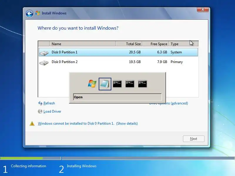
Task: Select the Windows logo in the task switcher
Action: coord(92,84)
